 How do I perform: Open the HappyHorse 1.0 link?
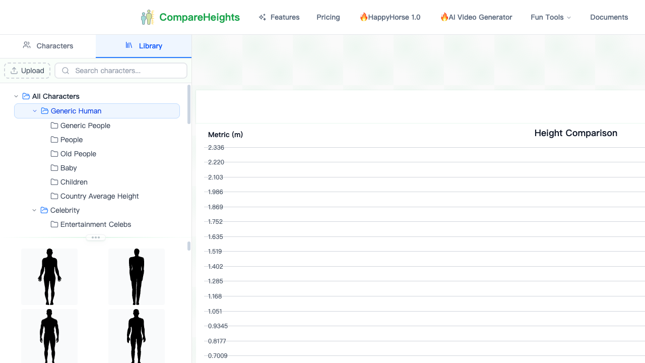click(x=390, y=17)
